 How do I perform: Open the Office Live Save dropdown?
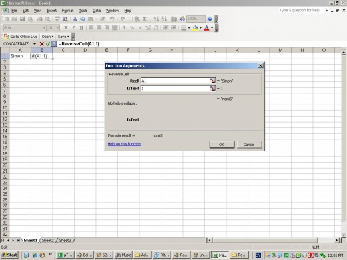(x=63, y=37)
